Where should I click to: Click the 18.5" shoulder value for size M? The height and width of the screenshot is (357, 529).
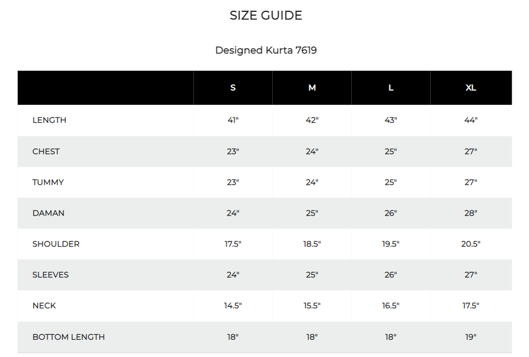click(312, 244)
